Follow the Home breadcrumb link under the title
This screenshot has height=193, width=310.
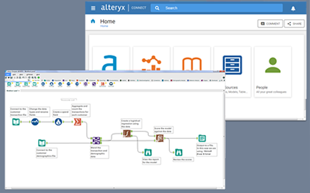[104, 26]
